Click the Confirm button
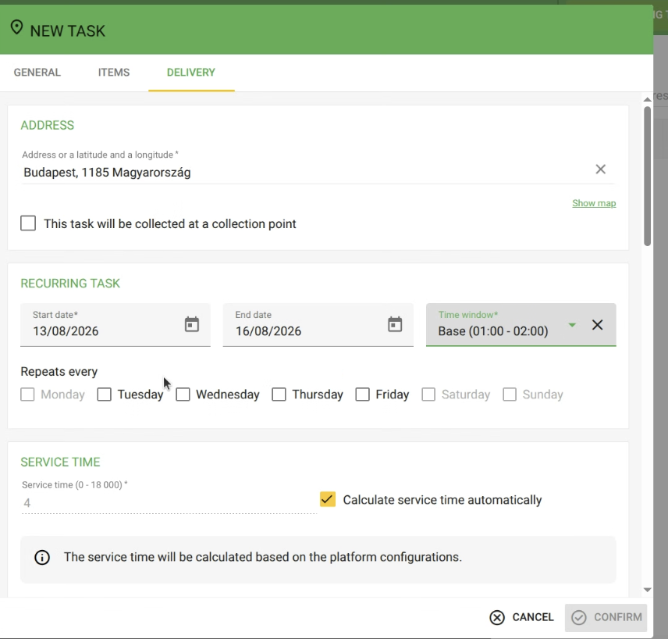Viewport: 668px width, 639px height. click(x=606, y=617)
